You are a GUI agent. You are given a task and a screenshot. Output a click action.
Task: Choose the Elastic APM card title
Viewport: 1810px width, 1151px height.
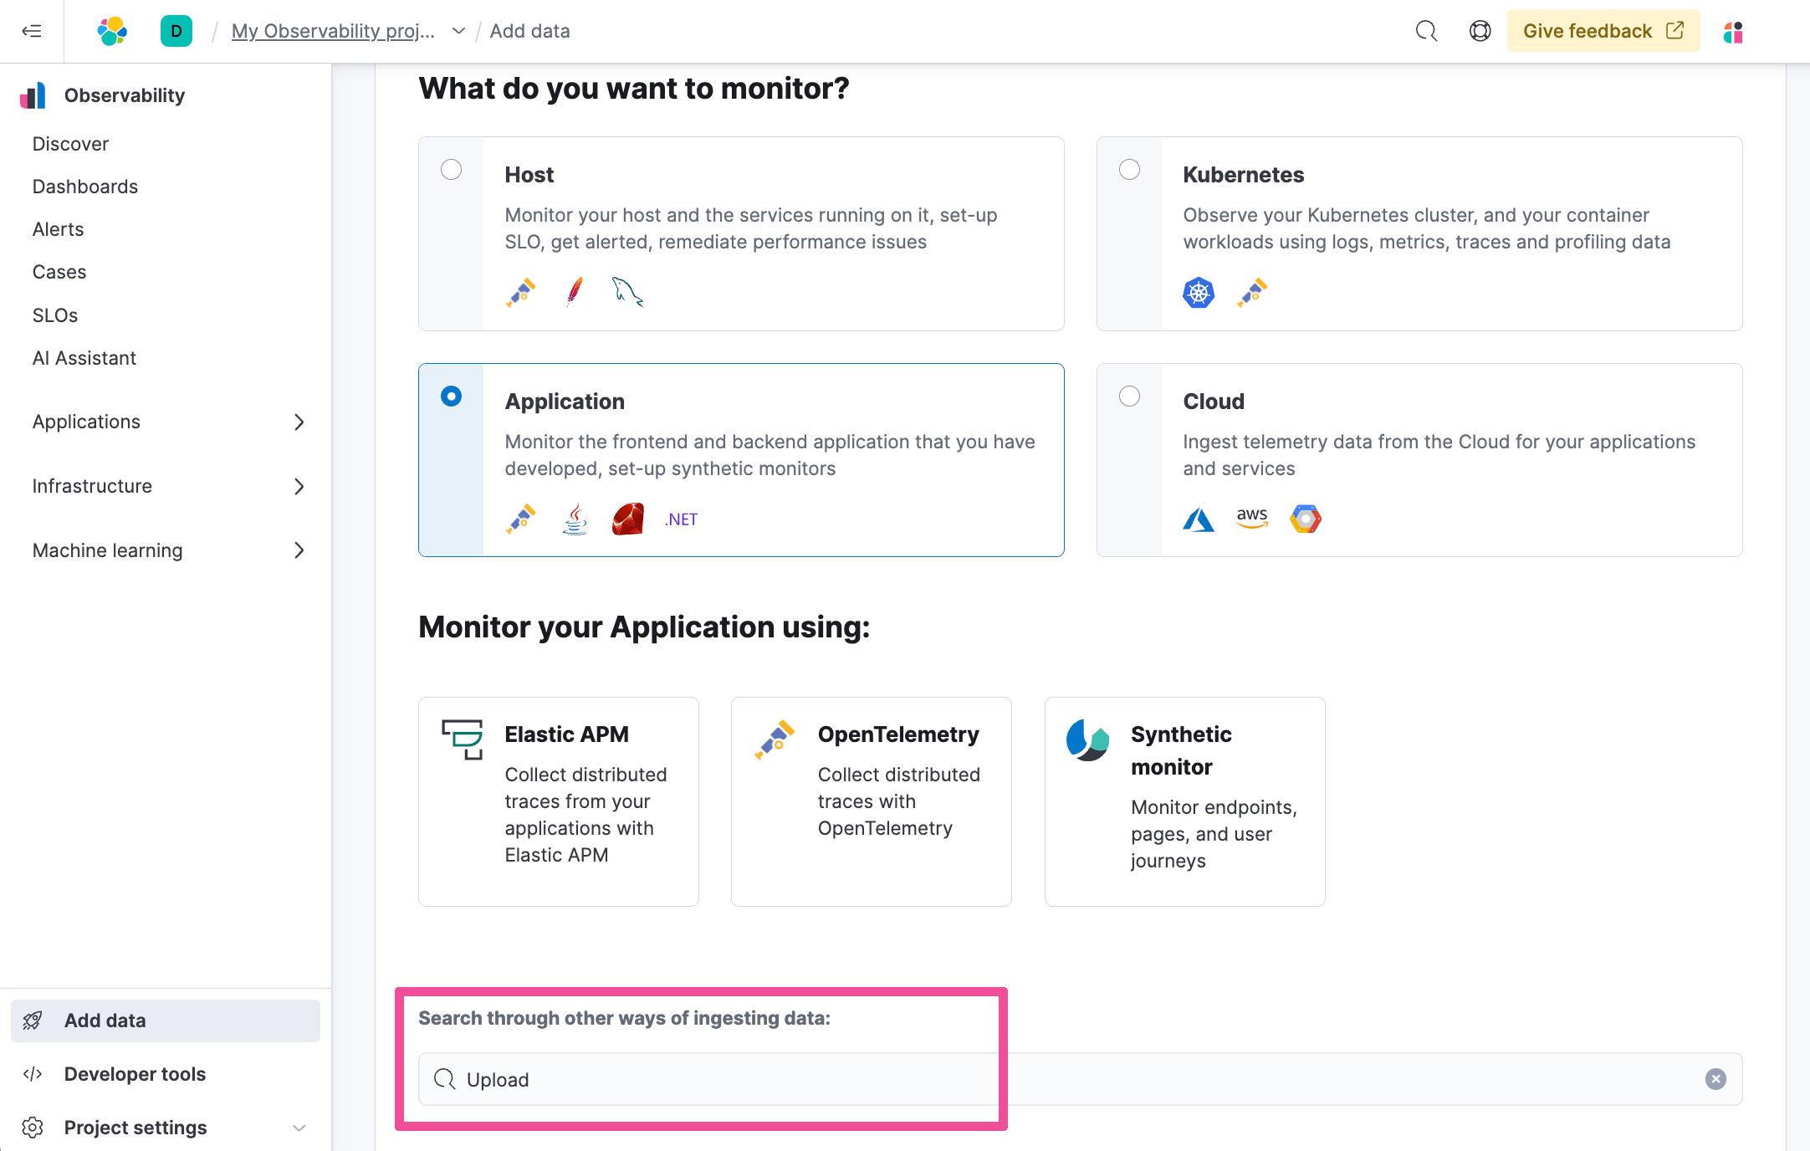[x=567, y=734]
